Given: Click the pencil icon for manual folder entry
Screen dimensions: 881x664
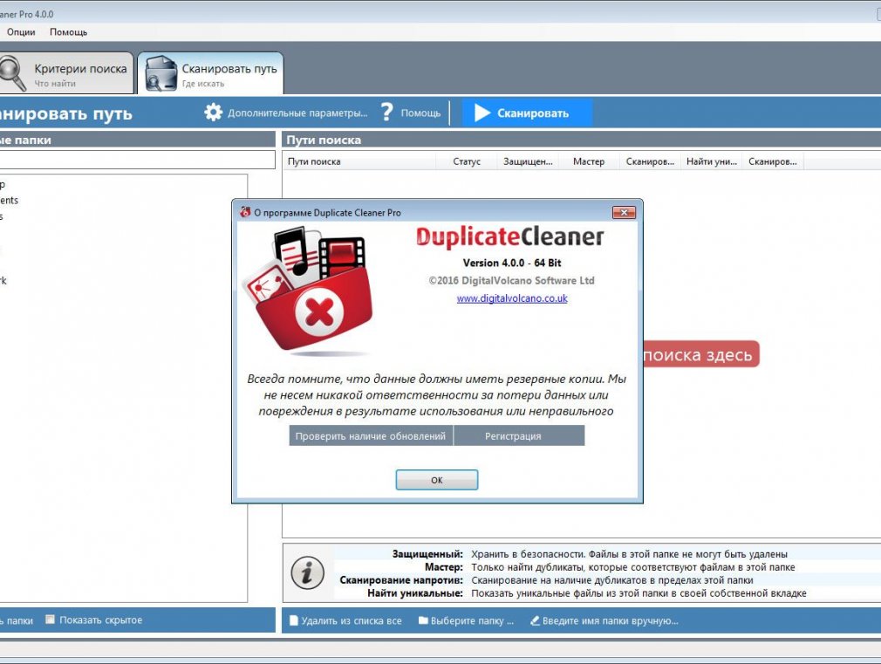Looking at the screenshot, I should 535,620.
